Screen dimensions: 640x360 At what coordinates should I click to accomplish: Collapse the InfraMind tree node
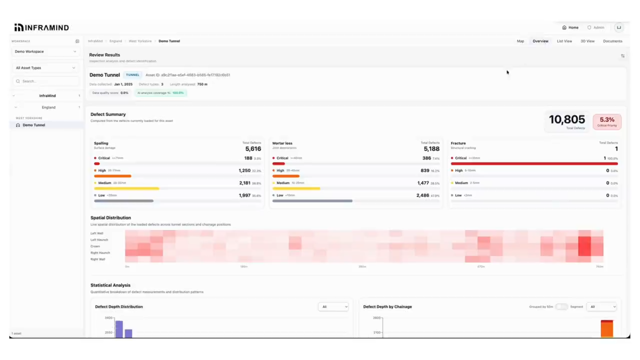pyautogui.click(x=13, y=95)
